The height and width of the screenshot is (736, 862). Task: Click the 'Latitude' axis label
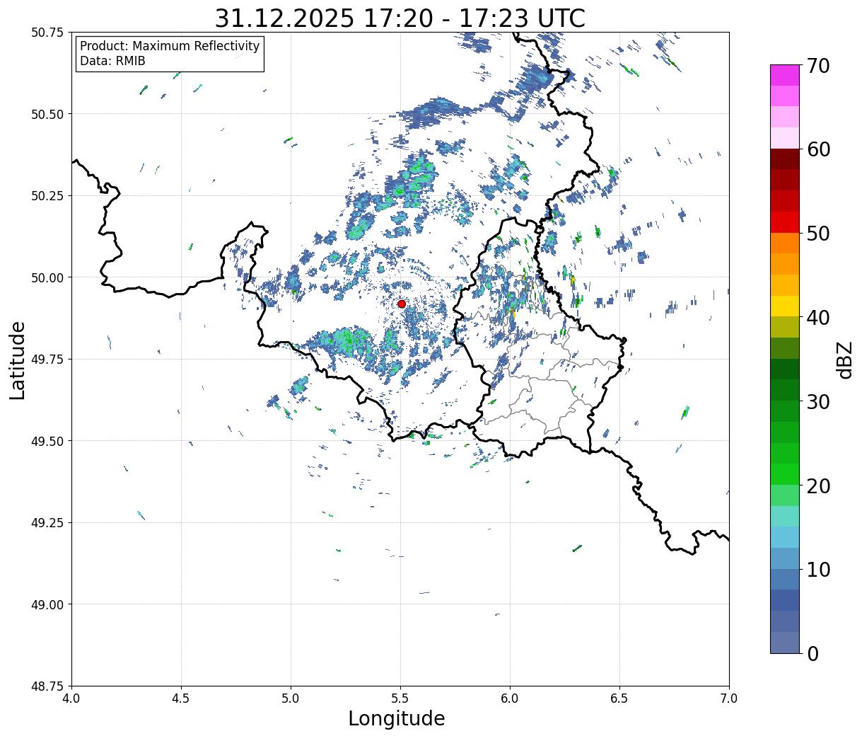pos(18,360)
